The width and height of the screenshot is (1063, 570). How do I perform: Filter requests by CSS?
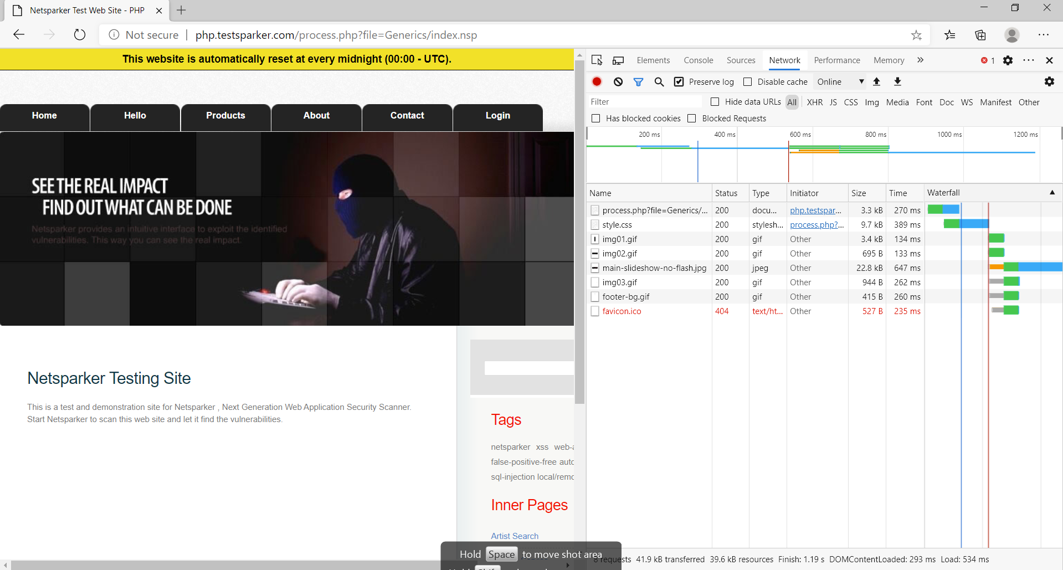coord(851,102)
